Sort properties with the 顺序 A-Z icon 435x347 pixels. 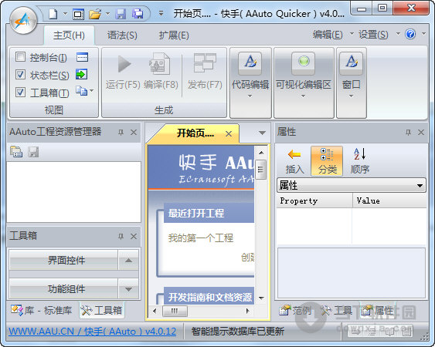(x=360, y=161)
